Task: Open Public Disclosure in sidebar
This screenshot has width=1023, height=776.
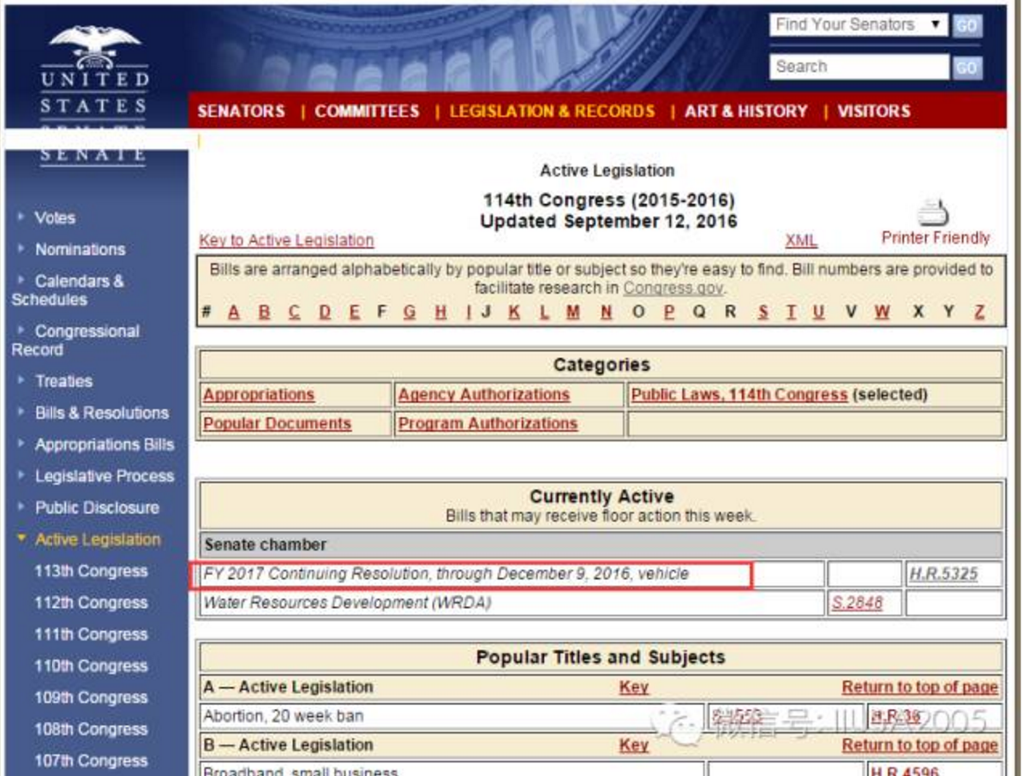Action: pos(97,507)
